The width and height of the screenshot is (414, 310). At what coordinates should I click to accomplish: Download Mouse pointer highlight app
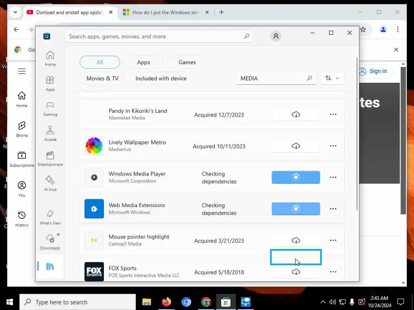[296, 240]
